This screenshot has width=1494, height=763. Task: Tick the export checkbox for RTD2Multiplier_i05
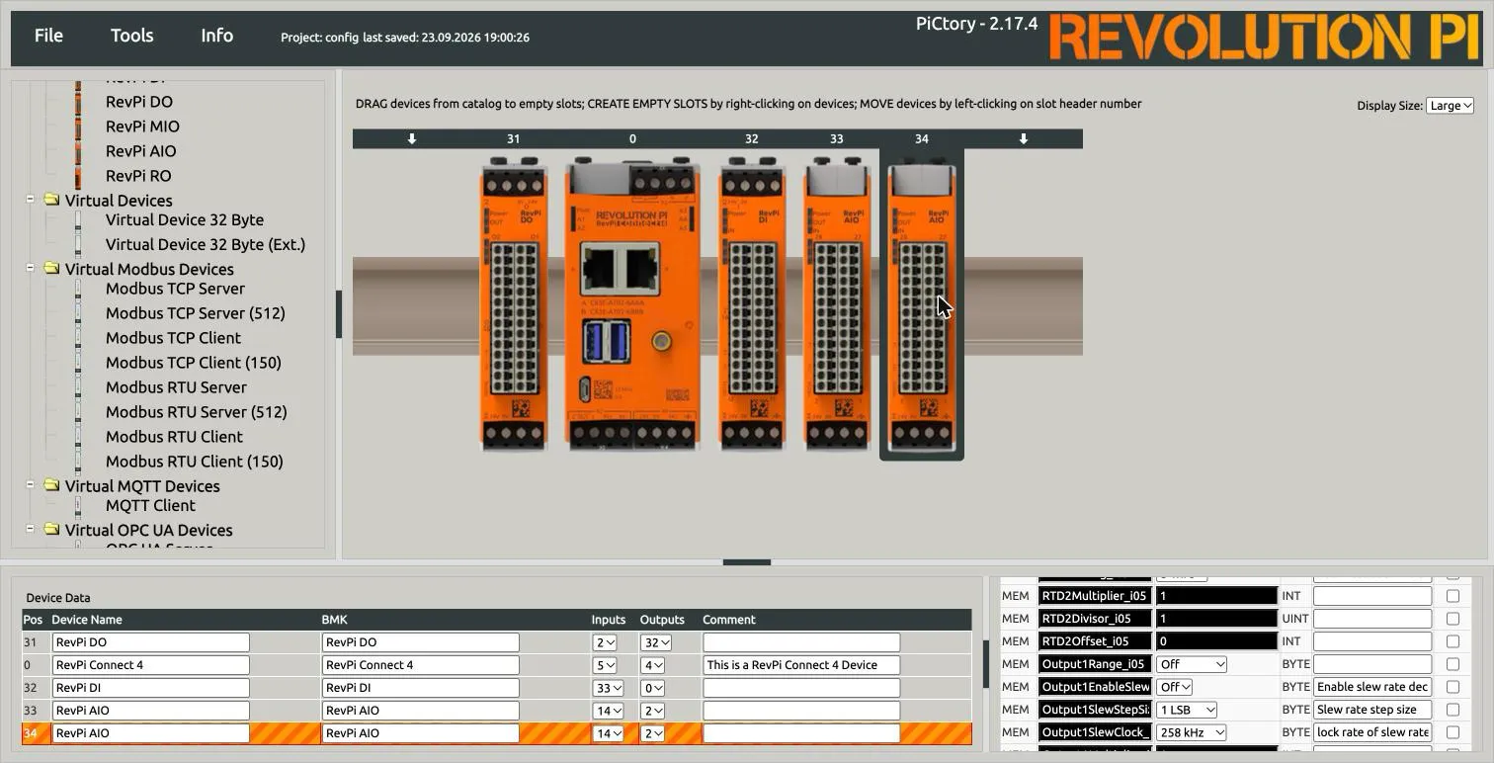click(x=1452, y=596)
